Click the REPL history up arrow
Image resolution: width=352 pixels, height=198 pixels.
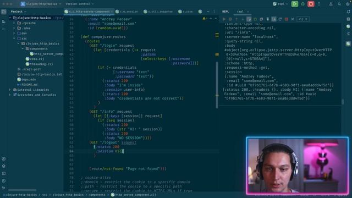click(237, 19)
